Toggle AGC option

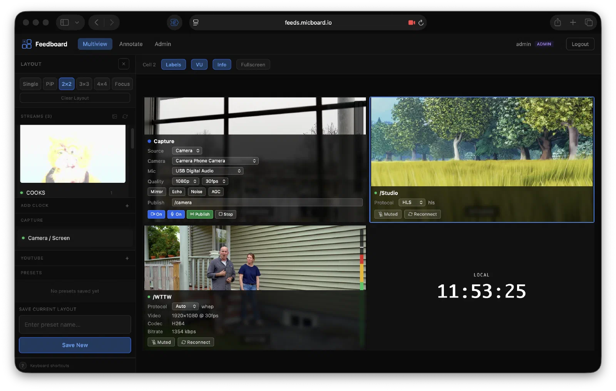[x=216, y=192]
